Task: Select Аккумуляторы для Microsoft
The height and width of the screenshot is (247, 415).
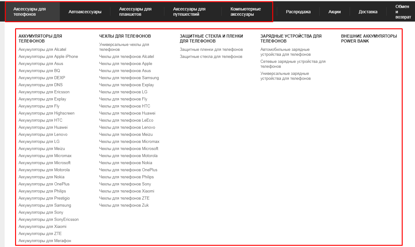Action: coord(44,163)
